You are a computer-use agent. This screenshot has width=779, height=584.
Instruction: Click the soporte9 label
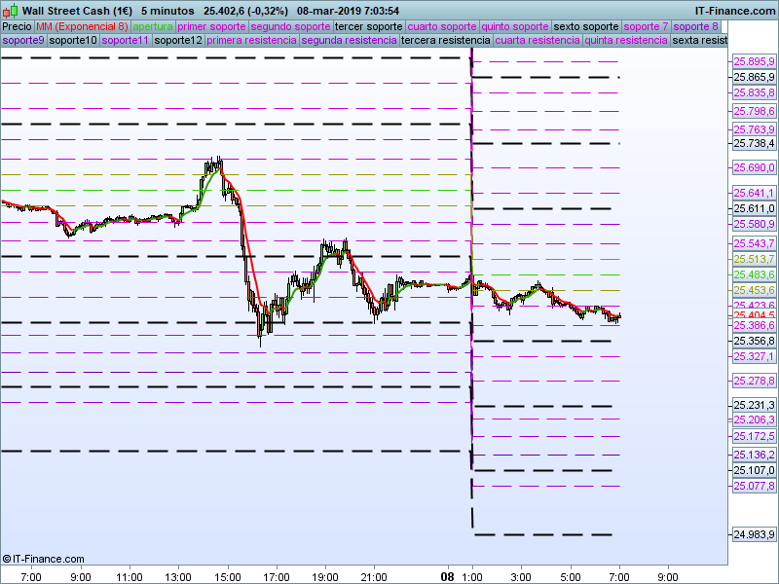pos(23,40)
